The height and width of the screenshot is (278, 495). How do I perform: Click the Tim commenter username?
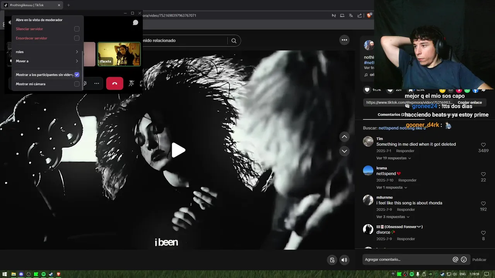tap(379, 139)
